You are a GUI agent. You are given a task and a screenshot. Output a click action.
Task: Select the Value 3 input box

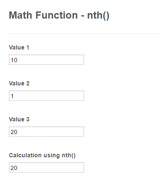(46, 131)
